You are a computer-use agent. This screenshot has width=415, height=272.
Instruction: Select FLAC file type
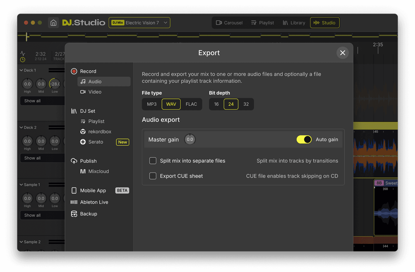pyautogui.click(x=191, y=104)
